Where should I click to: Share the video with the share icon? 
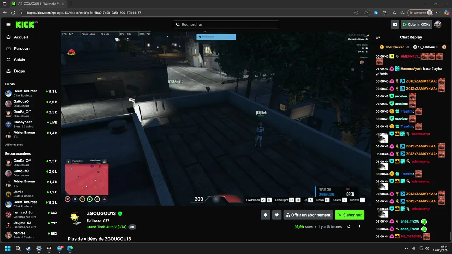[349, 227]
